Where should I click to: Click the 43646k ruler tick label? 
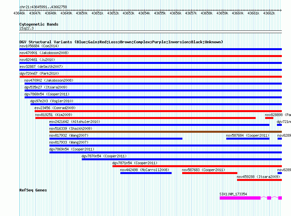point(19,13)
